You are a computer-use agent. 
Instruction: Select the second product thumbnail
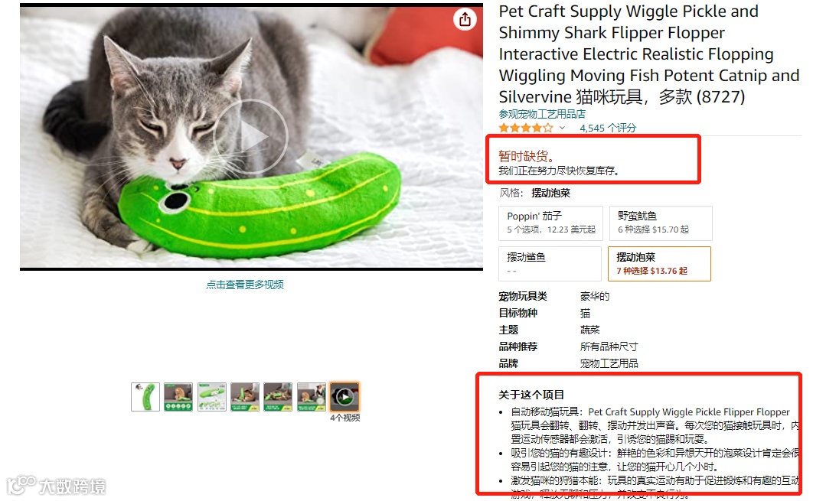point(178,397)
